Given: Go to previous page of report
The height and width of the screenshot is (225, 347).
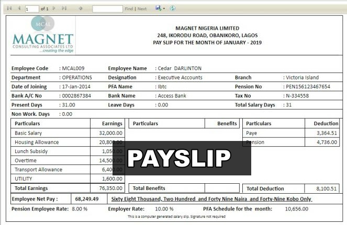Looking at the screenshot, I should click(19, 8).
